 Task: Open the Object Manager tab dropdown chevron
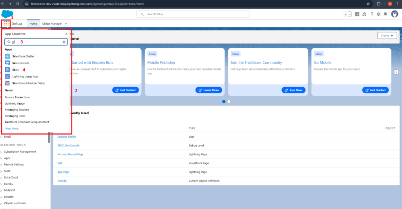tap(66, 23)
